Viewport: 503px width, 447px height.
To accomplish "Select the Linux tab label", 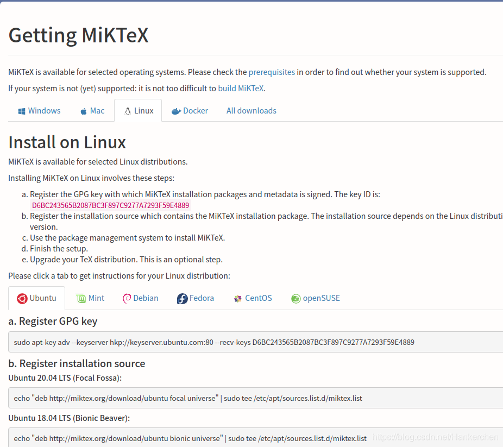I will (144, 111).
